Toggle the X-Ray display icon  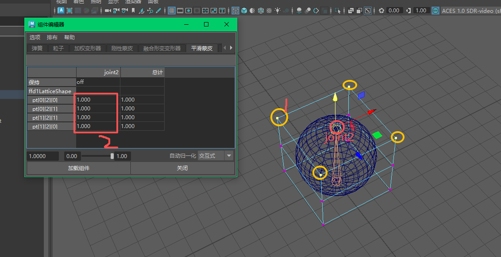click(x=351, y=11)
